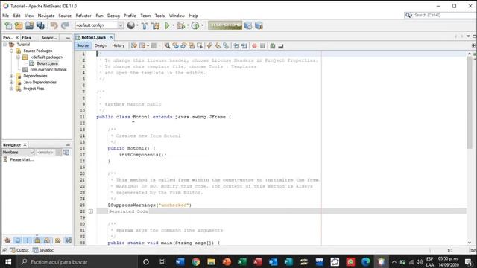Click the last main toolbar icon
Screen dimensions: 477x268
(x=259, y=25)
